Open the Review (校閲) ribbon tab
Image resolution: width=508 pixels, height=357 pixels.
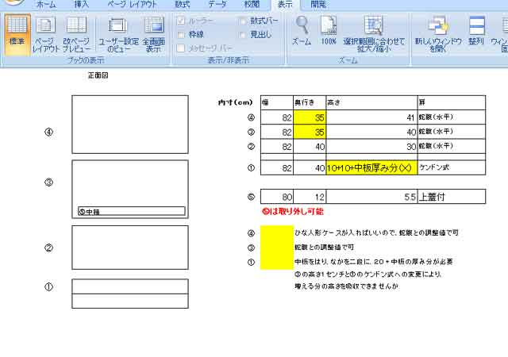(252, 5)
